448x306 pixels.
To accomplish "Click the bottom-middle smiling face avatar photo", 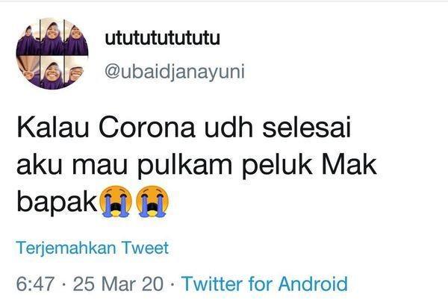I will [52, 72].
